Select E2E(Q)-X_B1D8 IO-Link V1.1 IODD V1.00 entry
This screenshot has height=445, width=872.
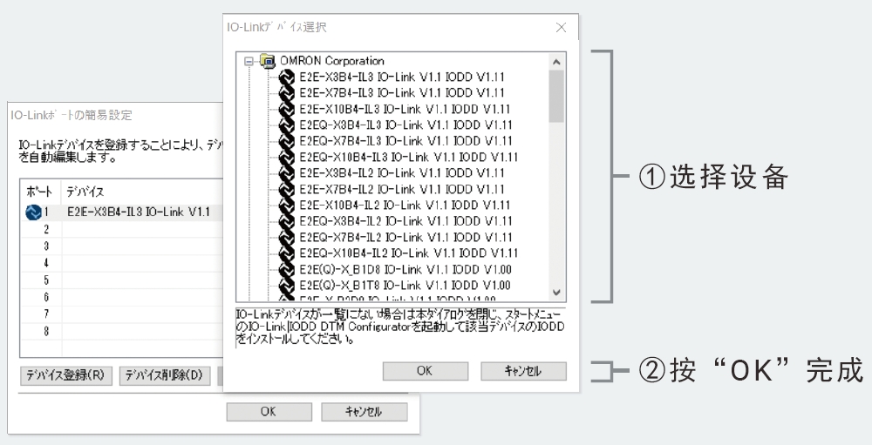(405, 269)
